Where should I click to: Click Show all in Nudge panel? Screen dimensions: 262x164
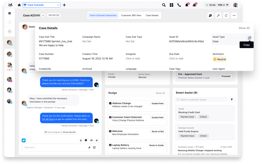tap(160, 93)
